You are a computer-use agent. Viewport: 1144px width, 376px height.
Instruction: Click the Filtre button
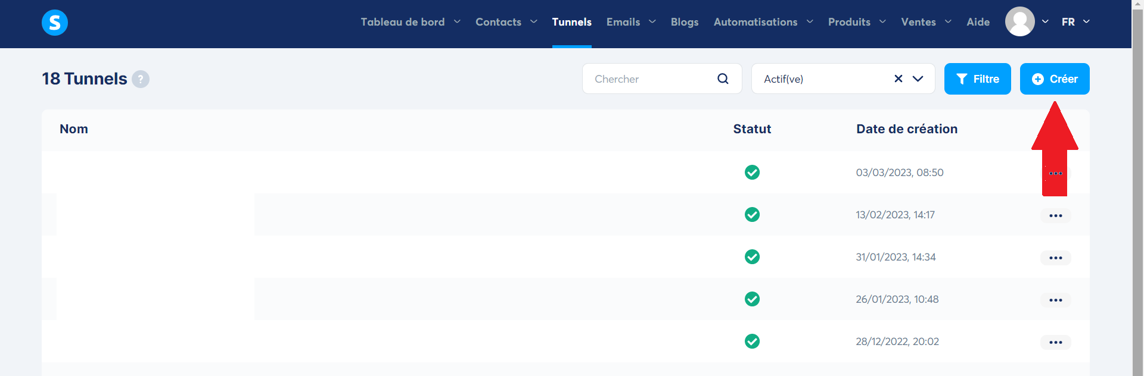[x=977, y=79]
